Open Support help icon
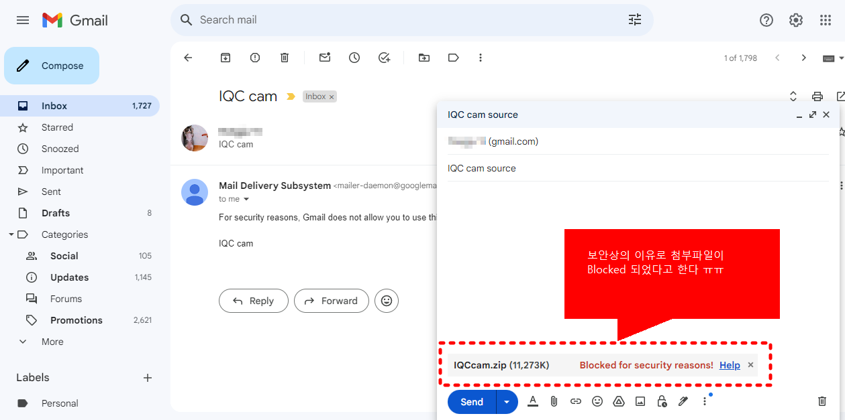The image size is (845, 420). [766, 20]
